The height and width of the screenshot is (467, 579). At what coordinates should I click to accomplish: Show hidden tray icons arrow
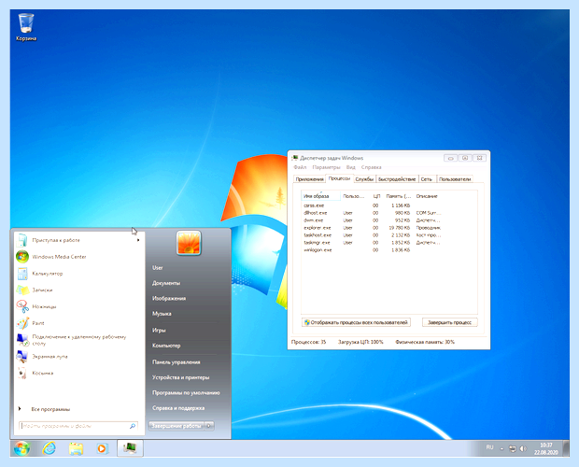pos(501,449)
